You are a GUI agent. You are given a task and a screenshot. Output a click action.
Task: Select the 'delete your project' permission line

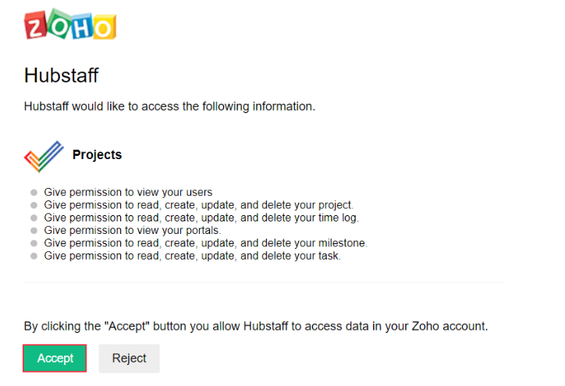click(198, 205)
